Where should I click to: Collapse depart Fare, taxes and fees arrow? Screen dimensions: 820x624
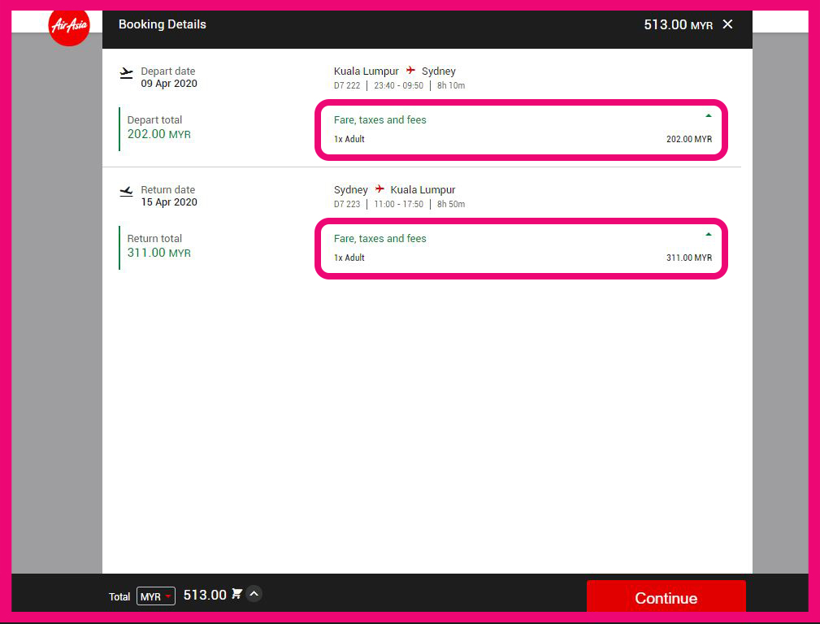click(708, 115)
